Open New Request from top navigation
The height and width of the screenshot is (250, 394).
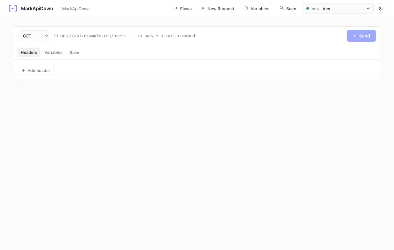(218, 9)
